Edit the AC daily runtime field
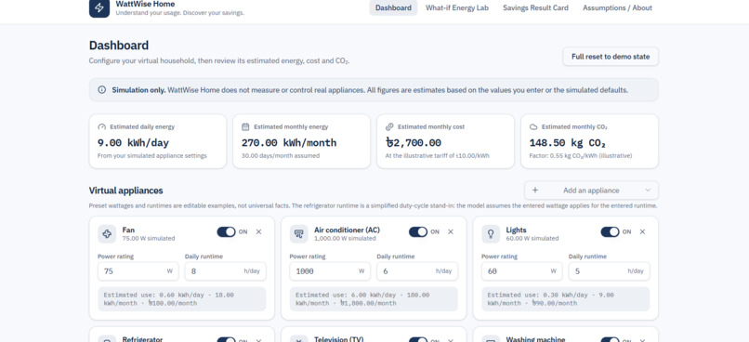 (x=417, y=270)
